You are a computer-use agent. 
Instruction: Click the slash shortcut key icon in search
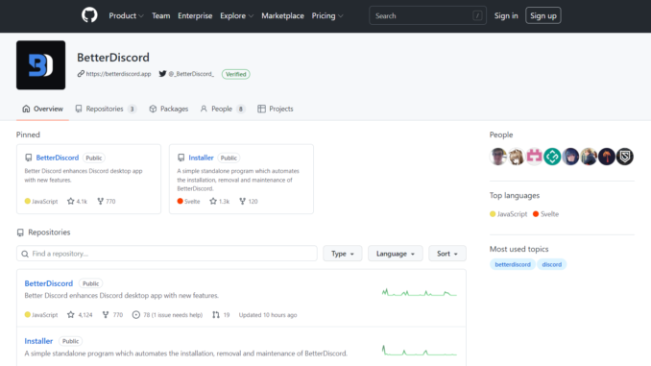(x=477, y=15)
